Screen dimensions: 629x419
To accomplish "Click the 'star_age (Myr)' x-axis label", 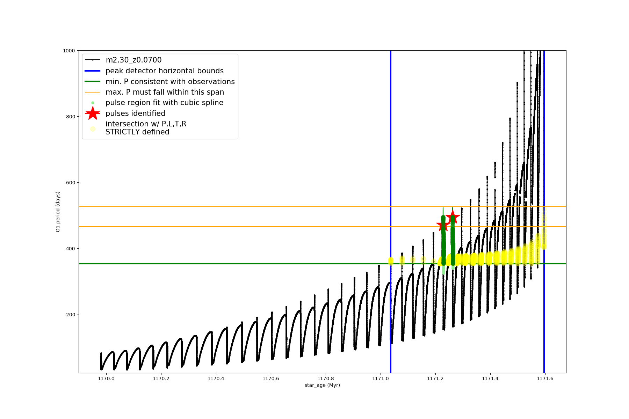I will click(x=322, y=385).
